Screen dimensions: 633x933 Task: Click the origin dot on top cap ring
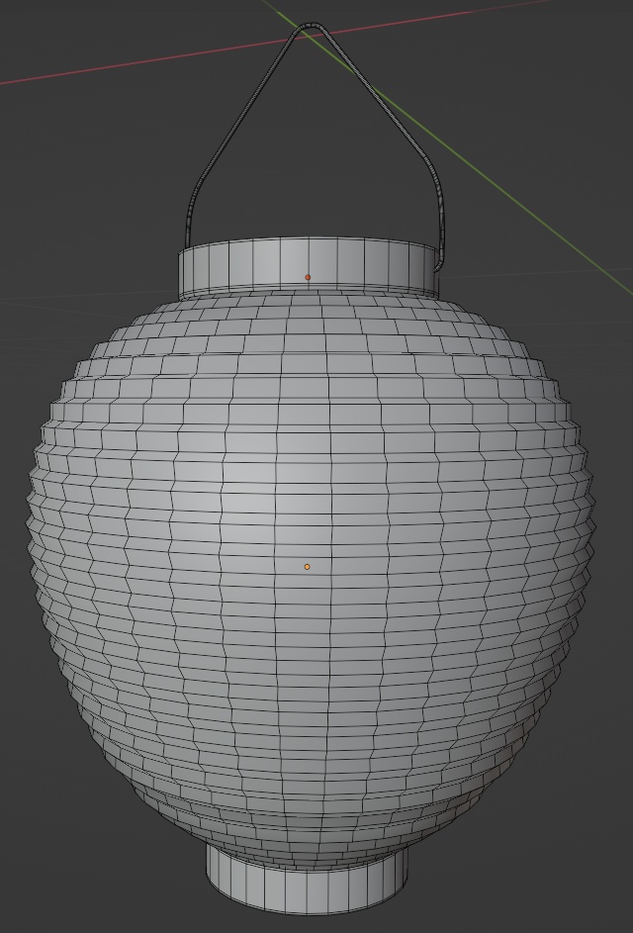pyautogui.click(x=308, y=277)
